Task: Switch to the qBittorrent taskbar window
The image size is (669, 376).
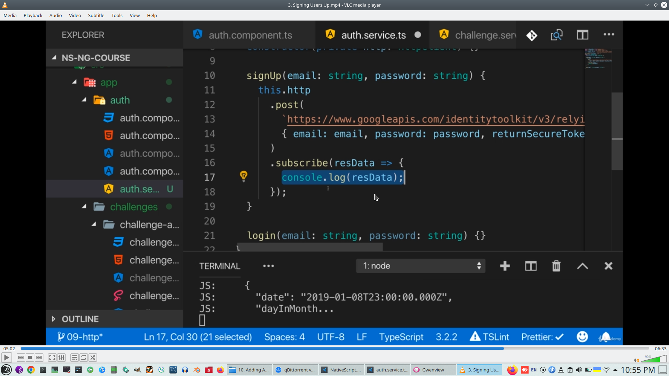Action: coord(295,370)
